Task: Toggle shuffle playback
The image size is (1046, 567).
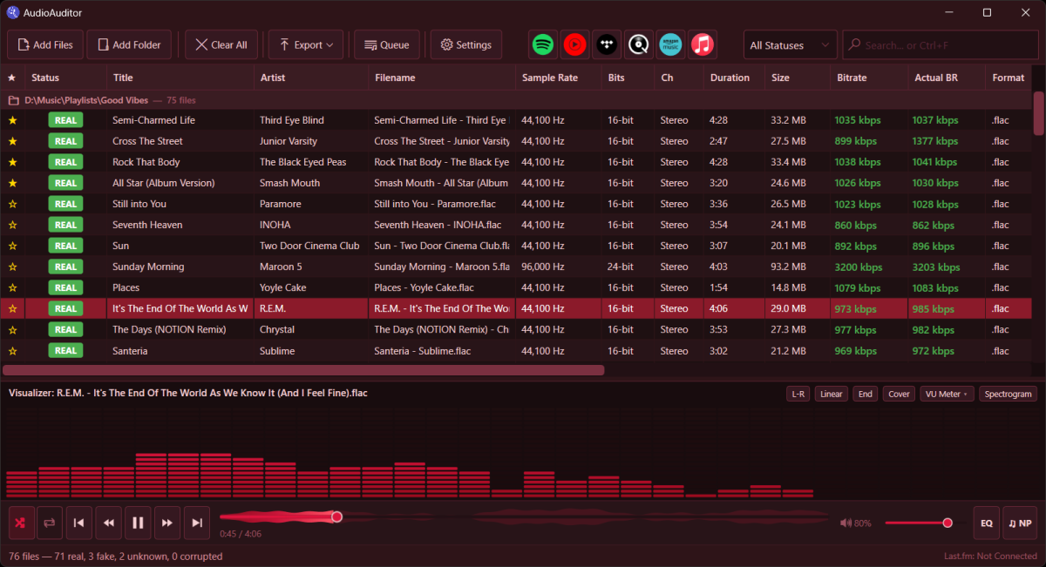Action: point(22,523)
